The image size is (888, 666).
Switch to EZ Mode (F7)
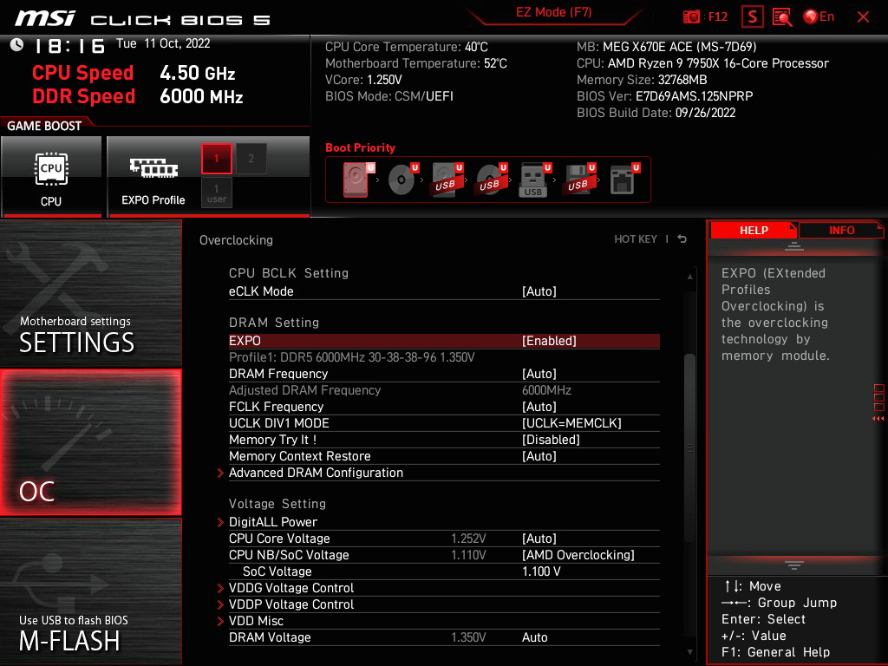(553, 13)
